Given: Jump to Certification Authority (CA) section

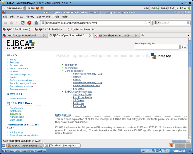Looking at the screenshot, I should 87,74.
